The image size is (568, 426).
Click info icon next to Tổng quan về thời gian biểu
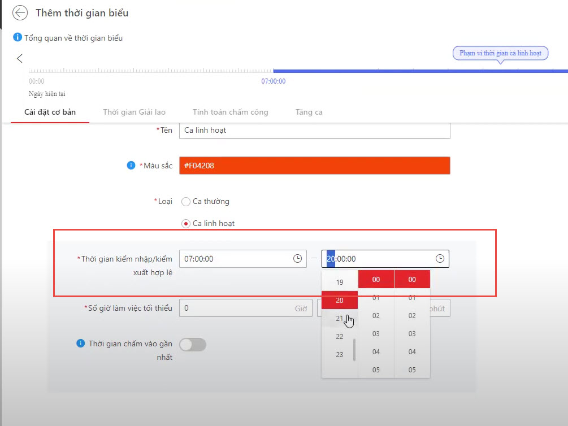click(x=18, y=38)
